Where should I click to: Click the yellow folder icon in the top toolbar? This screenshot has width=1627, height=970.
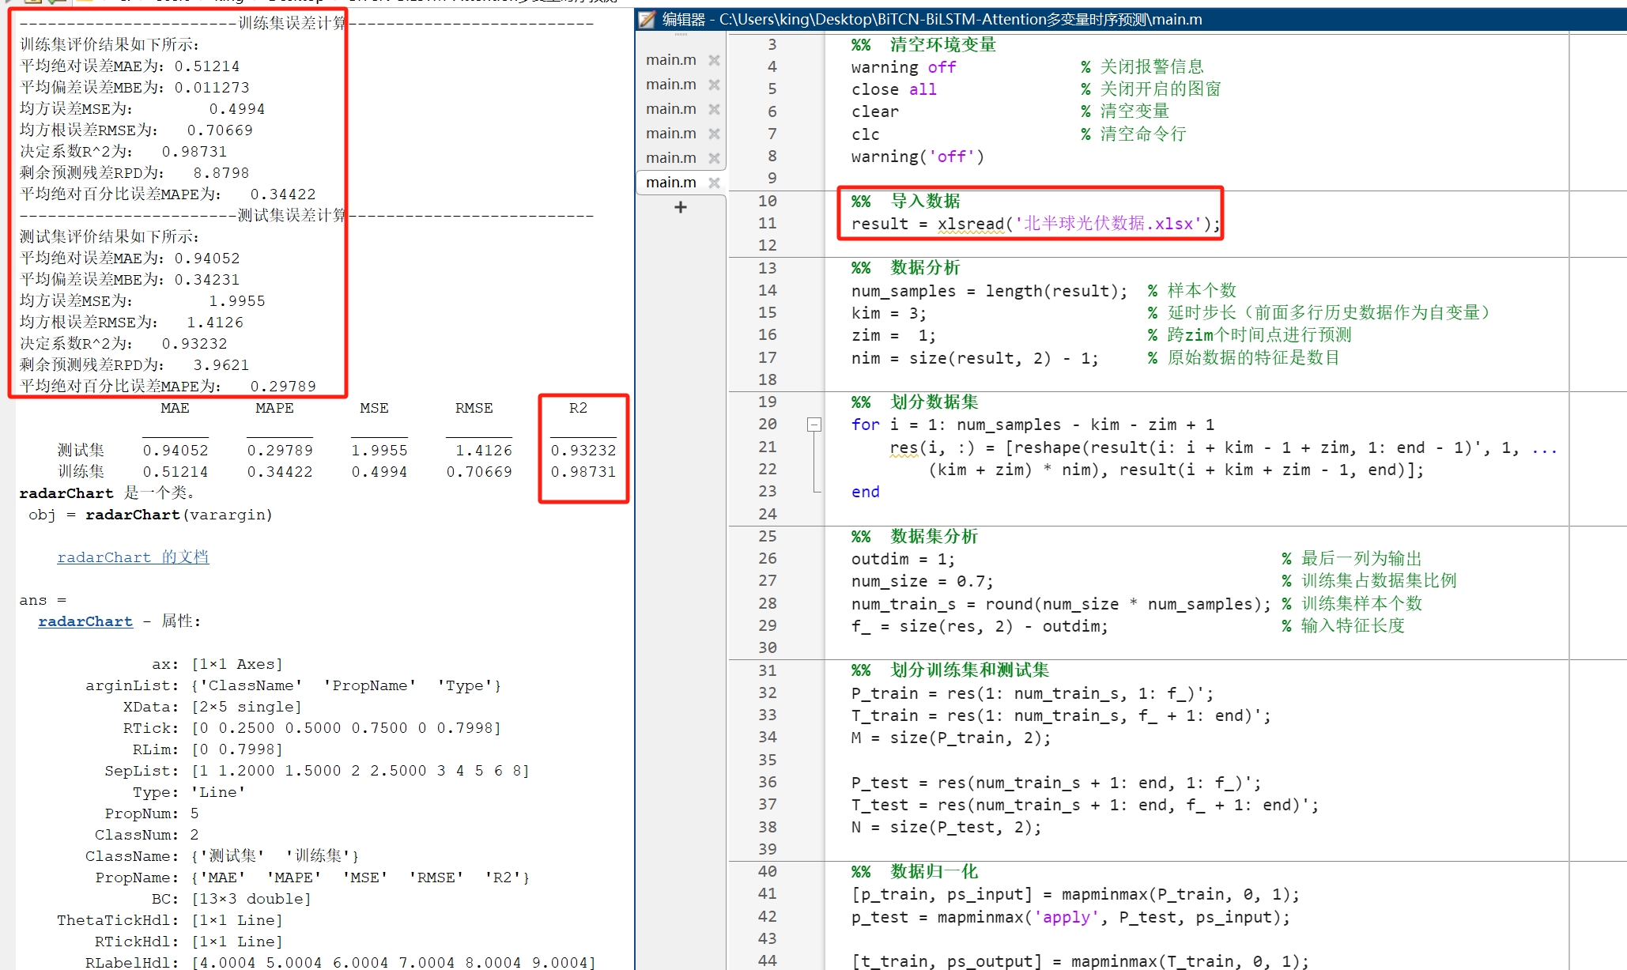tap(83, 3)
